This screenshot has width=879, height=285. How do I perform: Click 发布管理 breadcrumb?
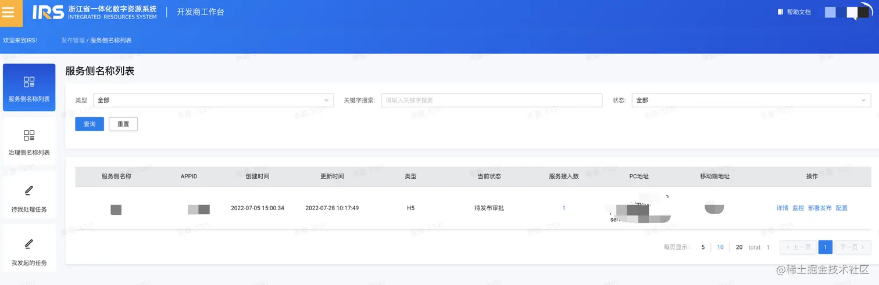pyautogui.click(x=73, y=41)
